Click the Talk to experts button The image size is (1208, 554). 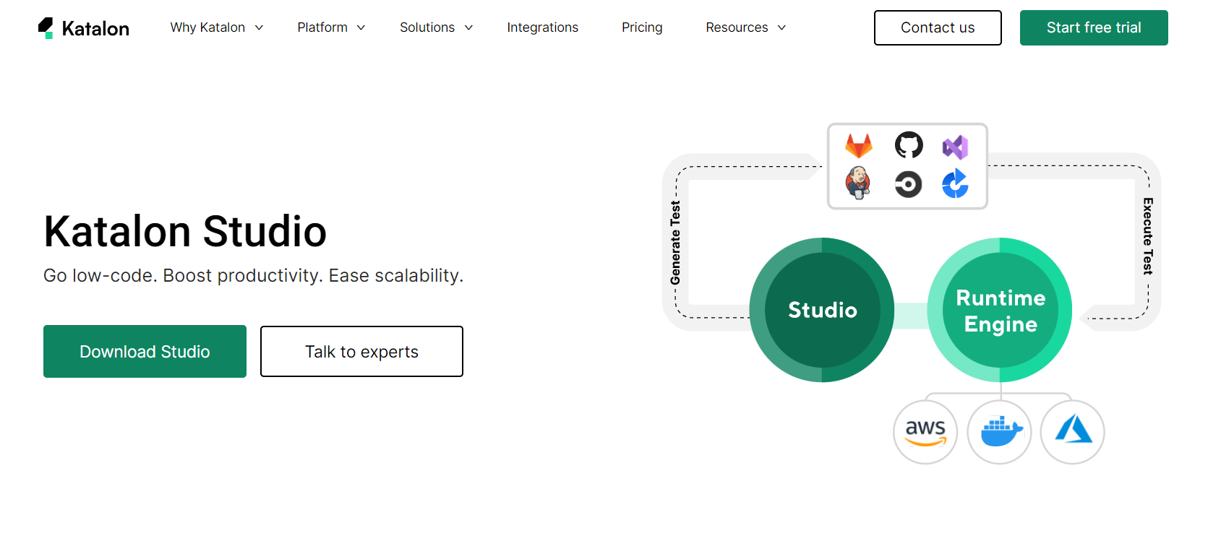361,351
